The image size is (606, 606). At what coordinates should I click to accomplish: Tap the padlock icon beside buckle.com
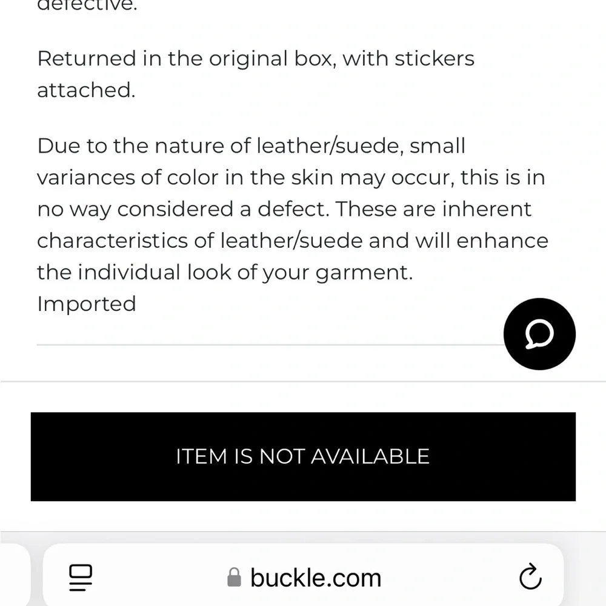coord(234,578)
